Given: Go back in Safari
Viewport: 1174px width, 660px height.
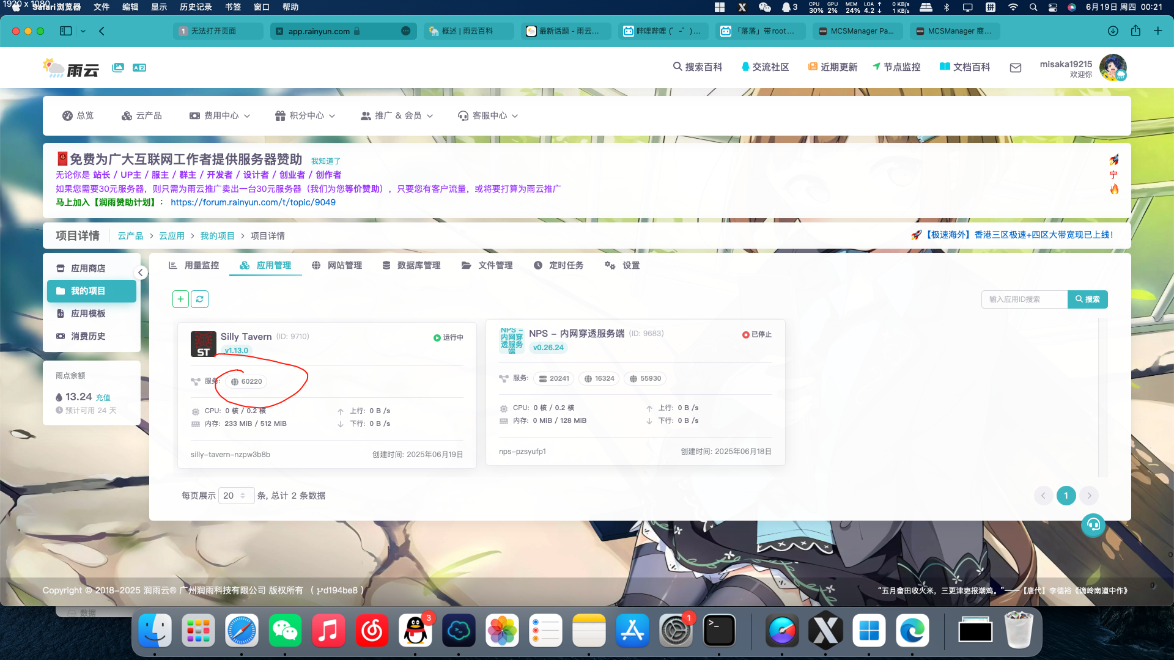Looking at the screenshot, I should pyautogui.click(x=102, y=31).
